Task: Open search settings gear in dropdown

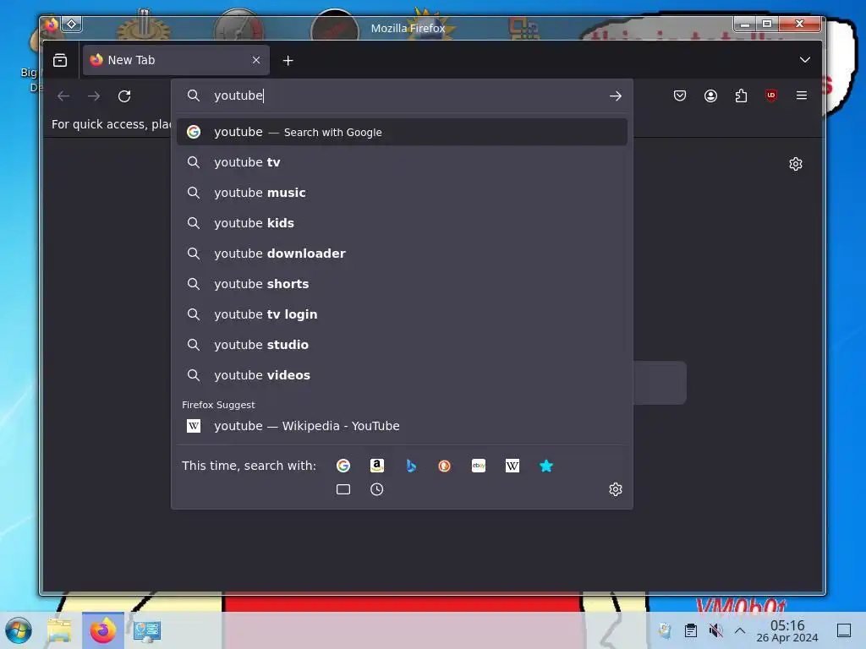Action: coord(616,489)
